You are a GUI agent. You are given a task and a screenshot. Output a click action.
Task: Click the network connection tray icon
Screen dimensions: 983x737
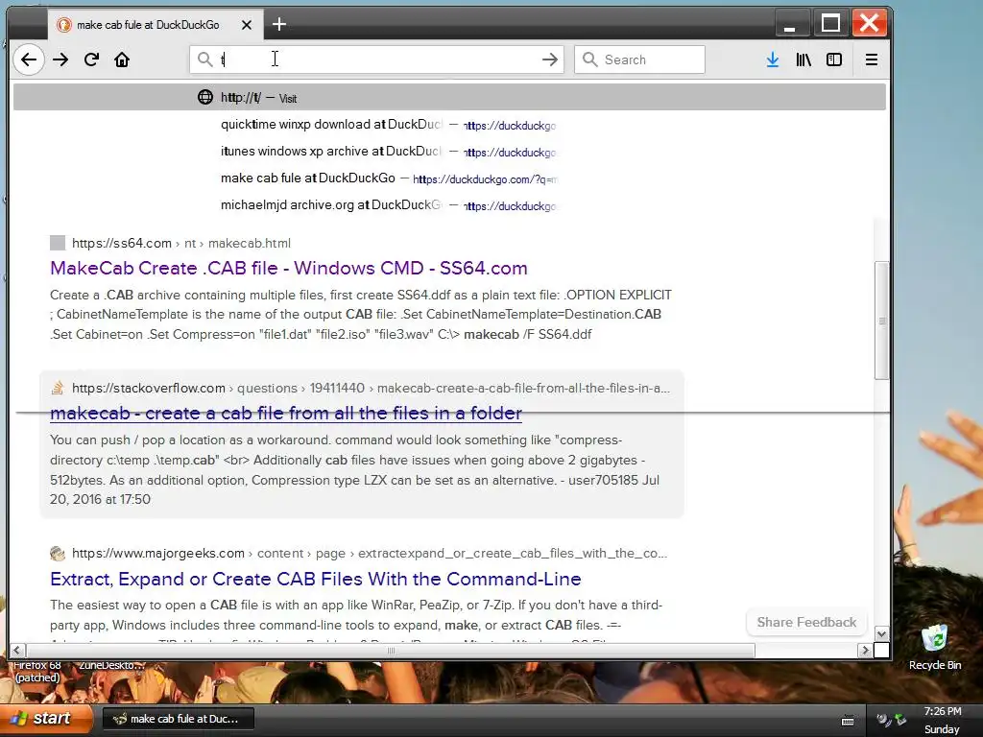click(900, 720)
